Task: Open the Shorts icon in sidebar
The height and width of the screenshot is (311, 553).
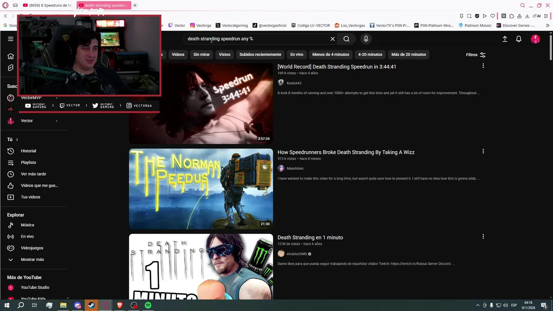Action: (11, 68)
